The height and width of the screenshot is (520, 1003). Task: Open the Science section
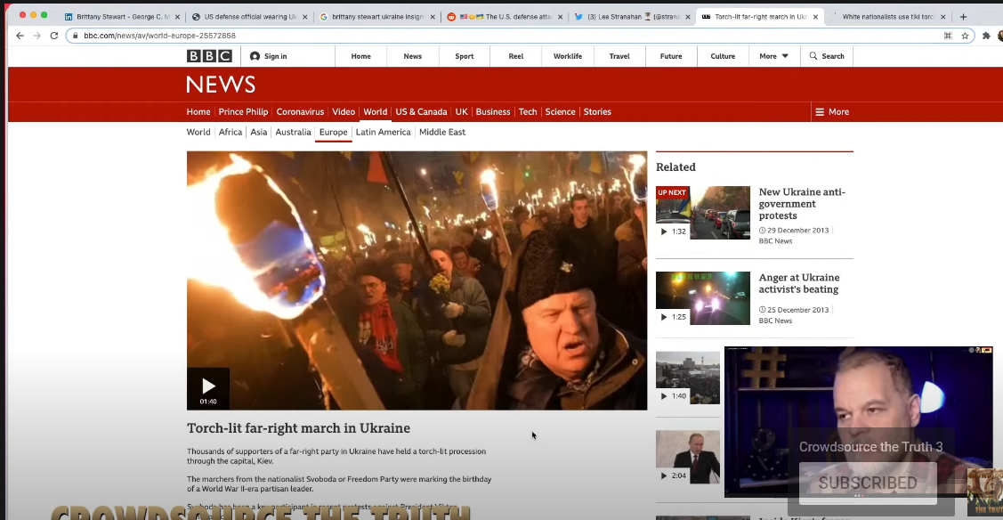[561, 112]
